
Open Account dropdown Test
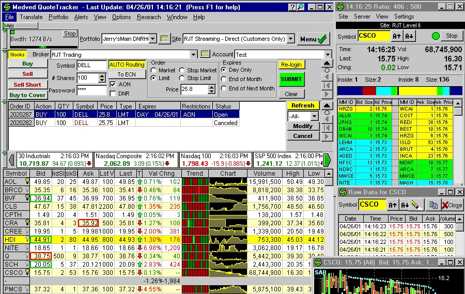point(328,55)
